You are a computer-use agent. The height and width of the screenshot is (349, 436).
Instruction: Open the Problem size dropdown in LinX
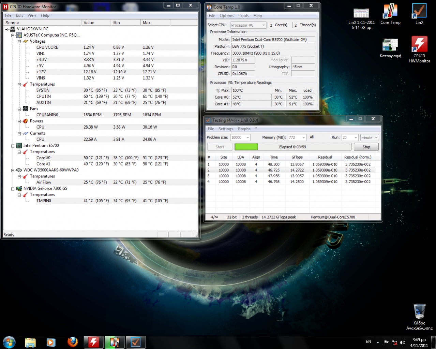[240, 137]
